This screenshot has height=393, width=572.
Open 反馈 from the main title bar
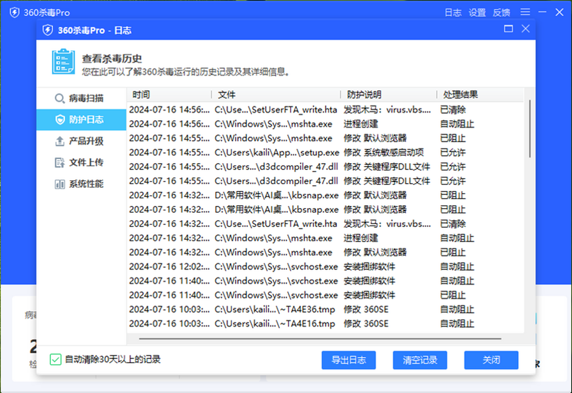click(x=501, y=13)
